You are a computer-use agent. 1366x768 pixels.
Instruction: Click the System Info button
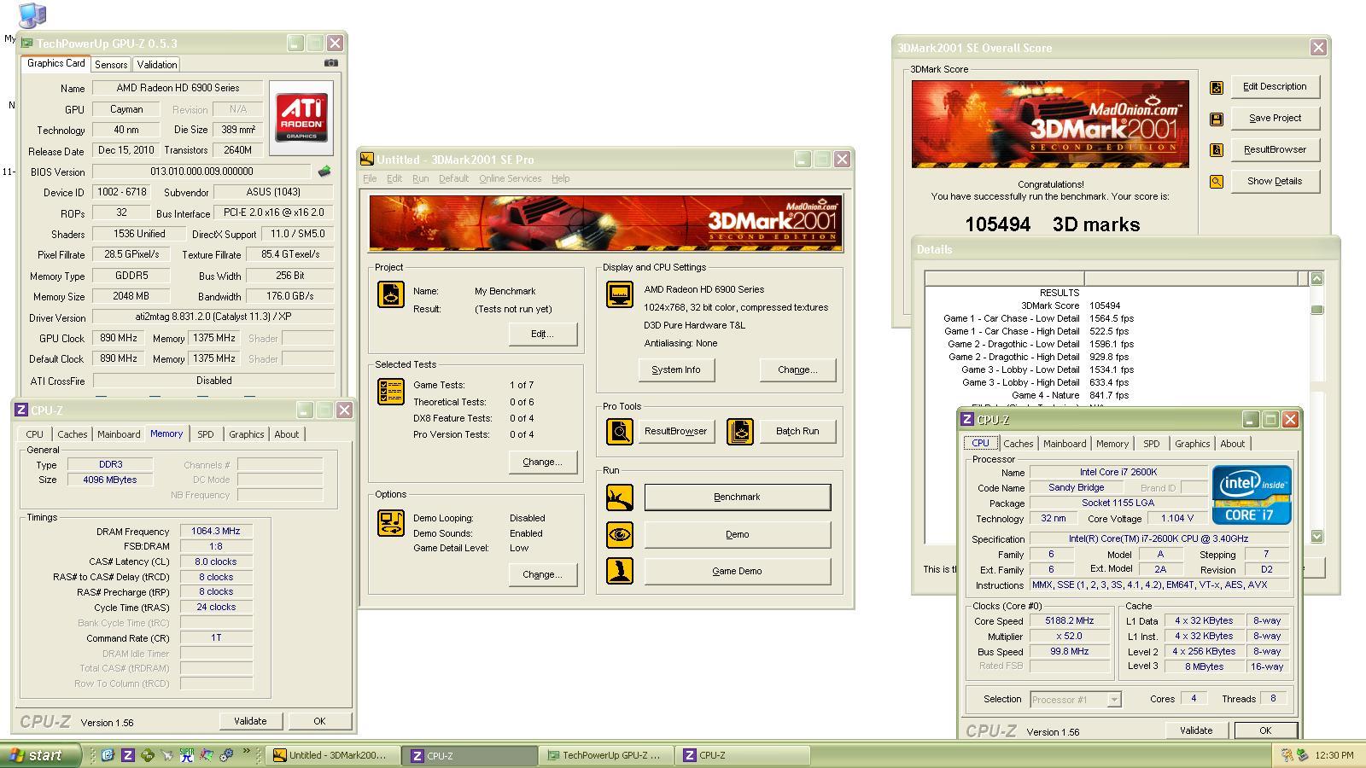click(676, 370)
